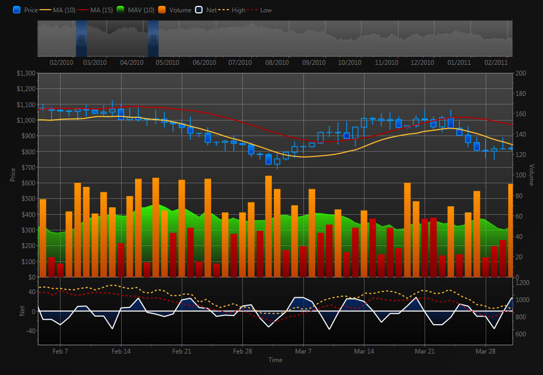
Task: Click the red MA (15) legend line
Action: [82, 10]
